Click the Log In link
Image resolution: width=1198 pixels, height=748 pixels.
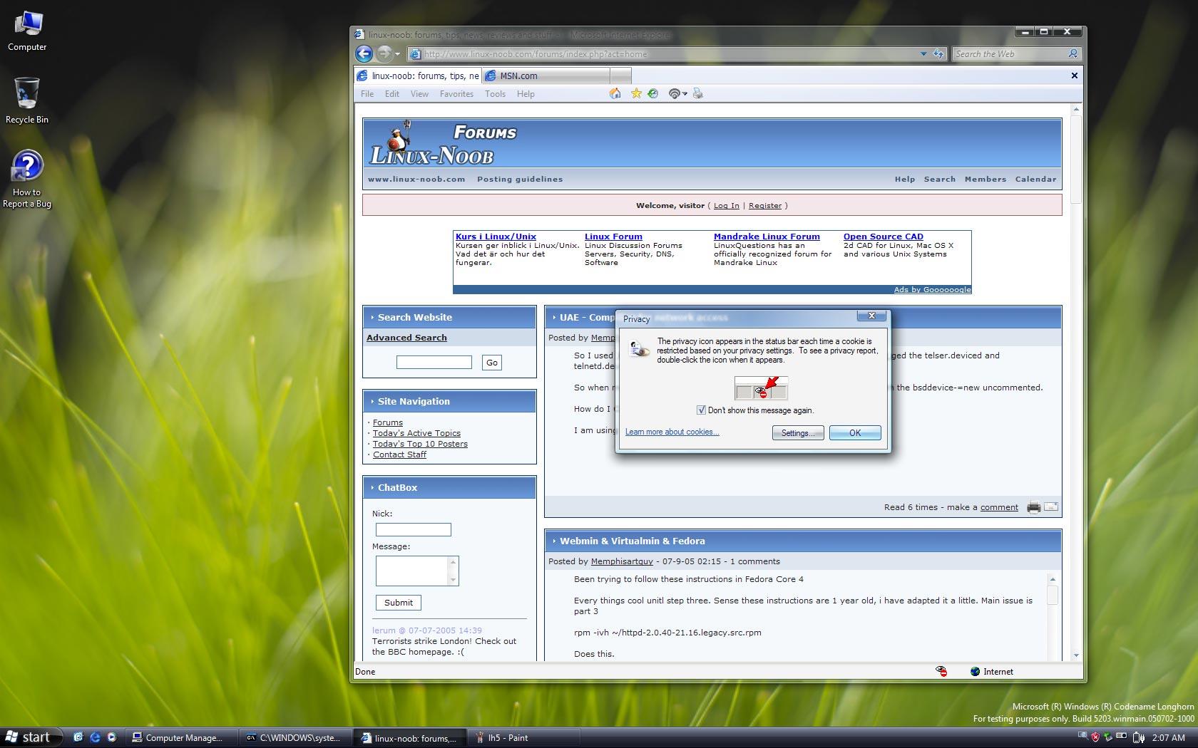pyautogui.click(x=726, y=205)
